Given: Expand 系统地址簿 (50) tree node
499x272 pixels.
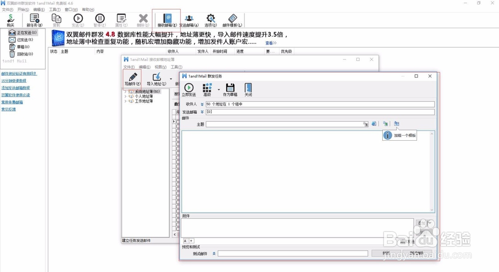Looking at the screenshot, I should click(x=125, y=92).
